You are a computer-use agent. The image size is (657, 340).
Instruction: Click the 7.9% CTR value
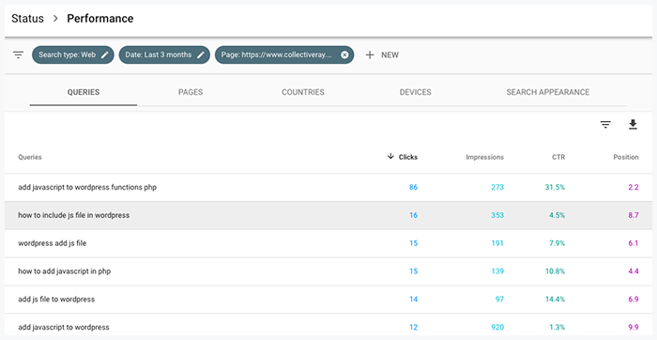(x=557, y=243)
